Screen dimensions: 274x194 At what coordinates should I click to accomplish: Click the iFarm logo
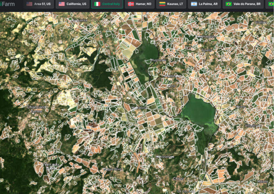pyautogui.click(x=7, y=4)
